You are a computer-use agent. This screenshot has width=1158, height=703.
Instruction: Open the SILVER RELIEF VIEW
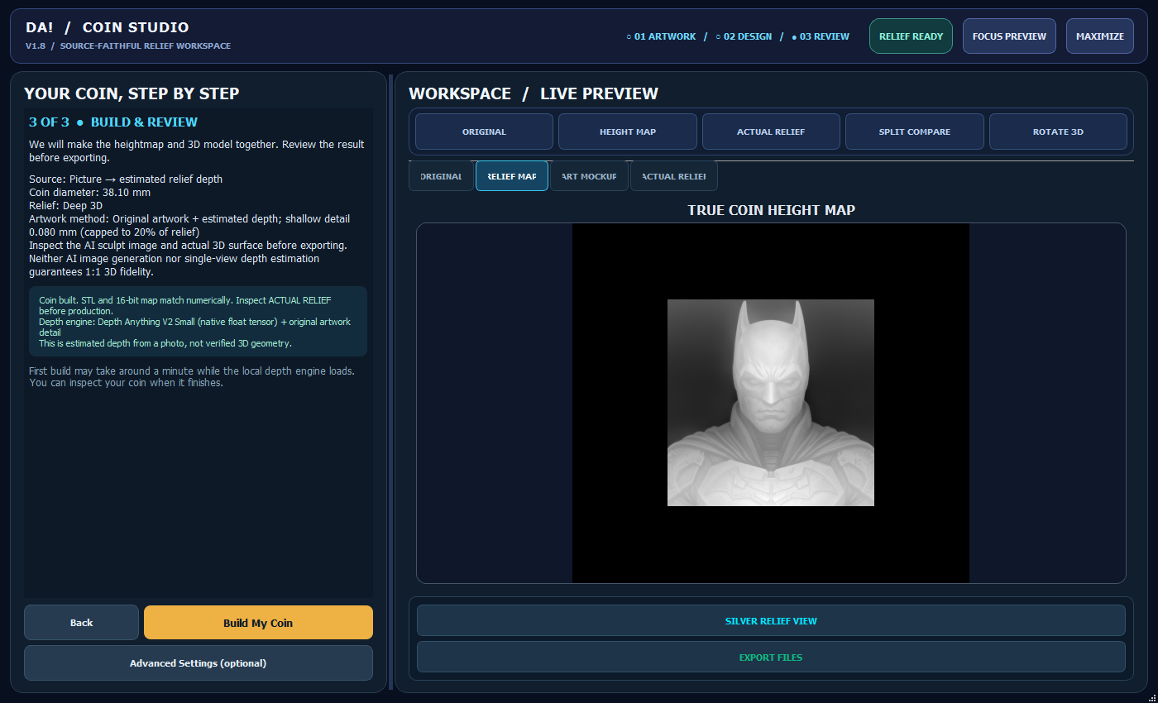pyautogui.click(x=771, y=621)
